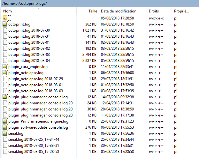Click the icon of plugin_octolapse.log.2018-08-01
Viewport: 199px width, 158px height.
pyautogui.click(x=5, y=85)
